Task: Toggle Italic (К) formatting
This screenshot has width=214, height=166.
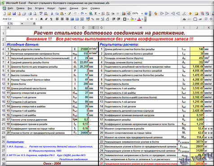Action: coord(46,19)
